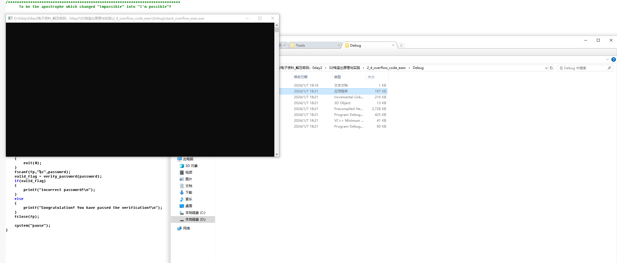Click the console window's scrollbar down arrow
The image size is (617, 263).
tap(277, 154)
